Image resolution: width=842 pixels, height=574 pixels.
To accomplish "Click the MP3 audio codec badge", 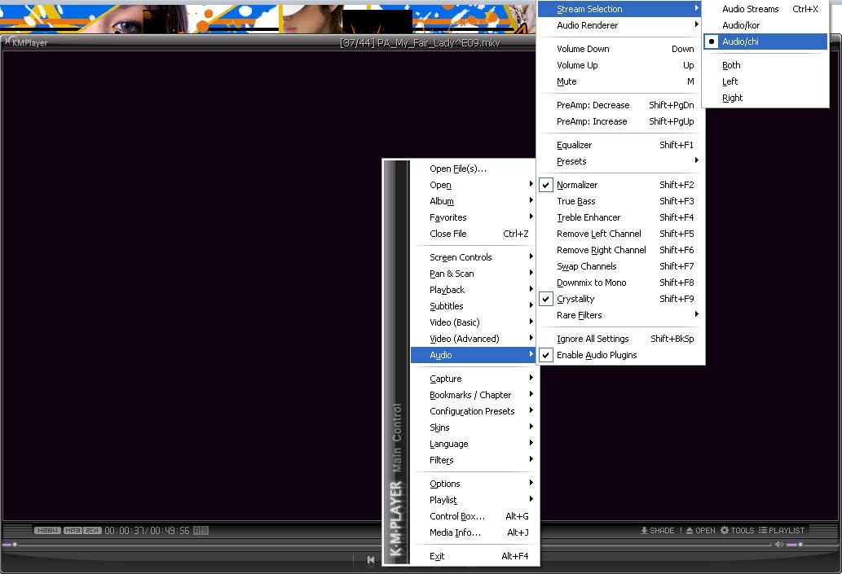I will pyautogui.click(x=73, y=531).
